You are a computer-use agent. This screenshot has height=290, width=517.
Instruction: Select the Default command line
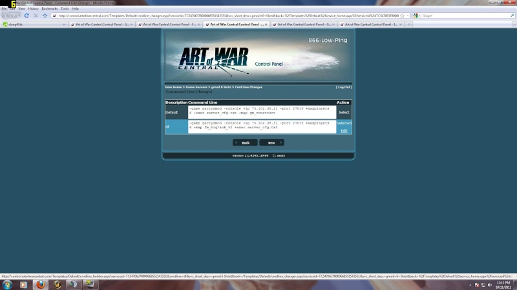click(x=344, y=112)
